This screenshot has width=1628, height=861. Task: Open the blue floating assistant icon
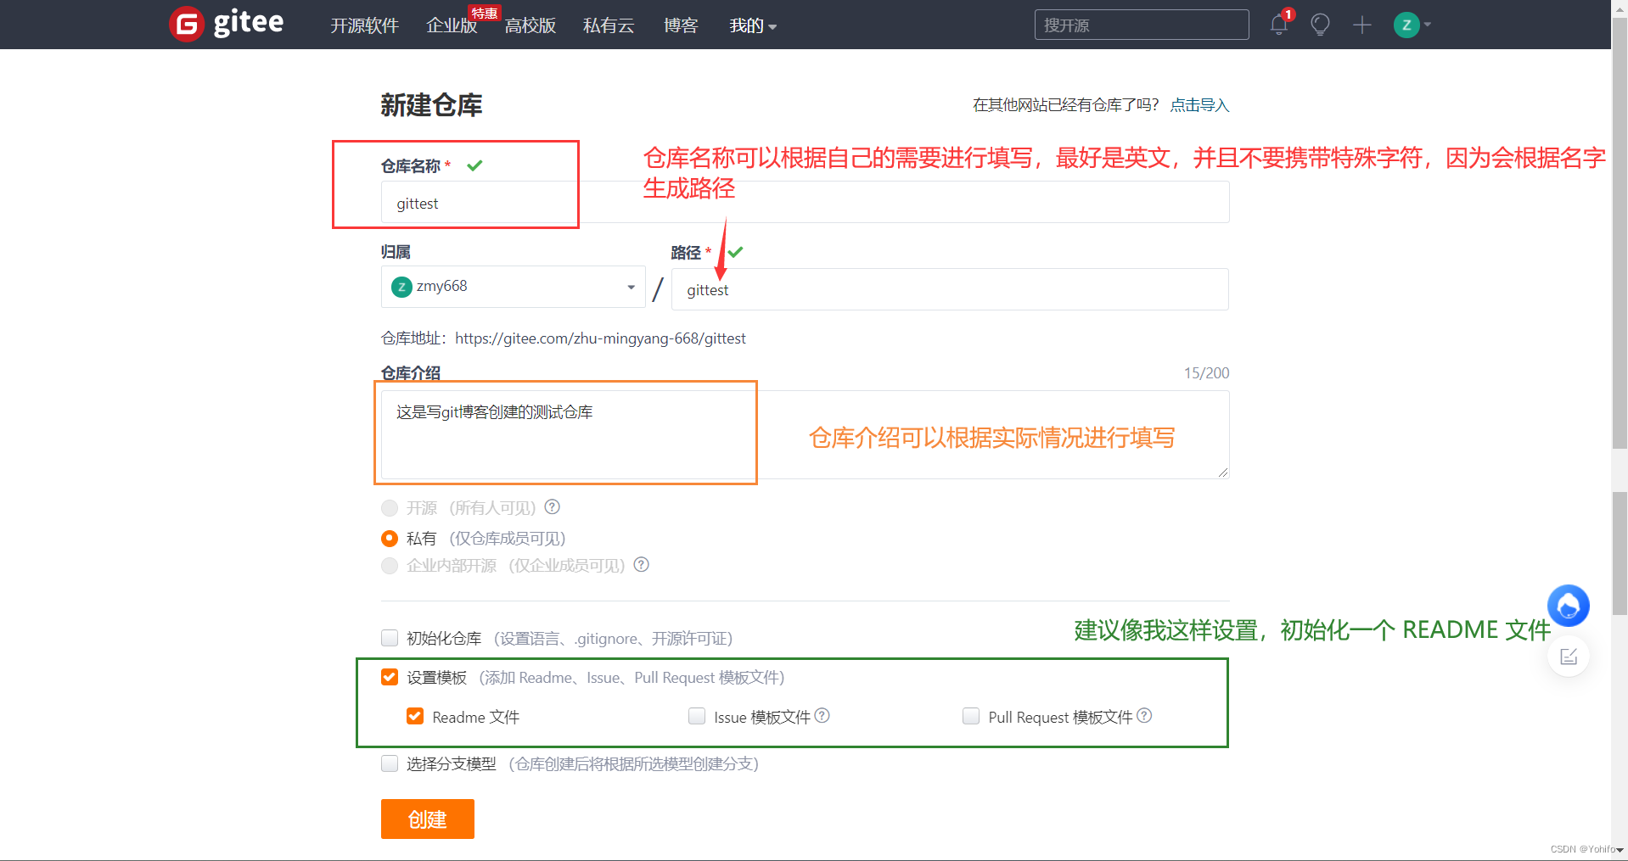1568,606
